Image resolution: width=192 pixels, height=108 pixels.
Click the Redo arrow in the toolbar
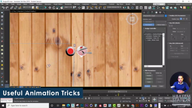coord(7,8)
